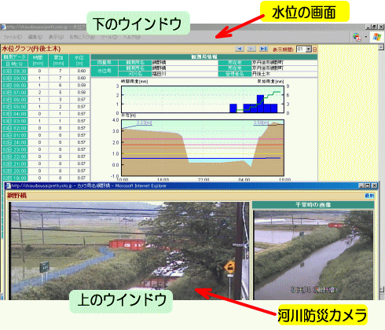Click the 最新 link in camera window
This screenshot has height=330, width=385.
pyautogui.click(x=369, y=196)
